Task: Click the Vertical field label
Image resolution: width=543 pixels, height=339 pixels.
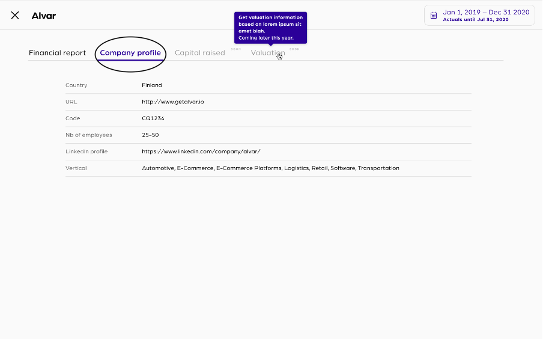Action: [x=76, y=168]
